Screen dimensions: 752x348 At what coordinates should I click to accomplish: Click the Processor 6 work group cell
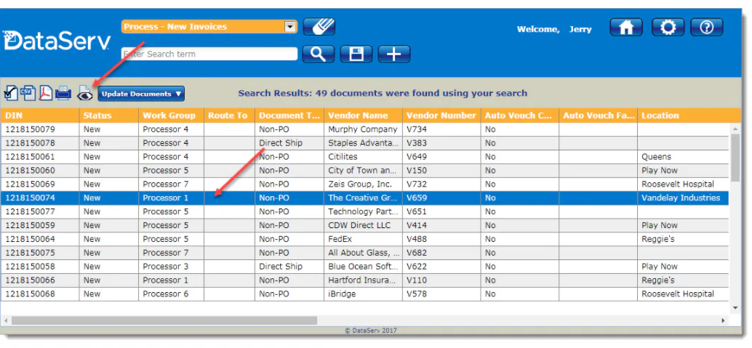[171, 294]
